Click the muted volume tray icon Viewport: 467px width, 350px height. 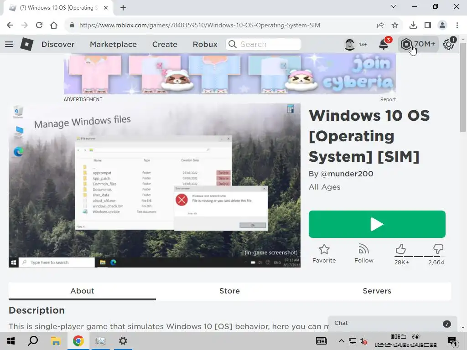point(363,341)
